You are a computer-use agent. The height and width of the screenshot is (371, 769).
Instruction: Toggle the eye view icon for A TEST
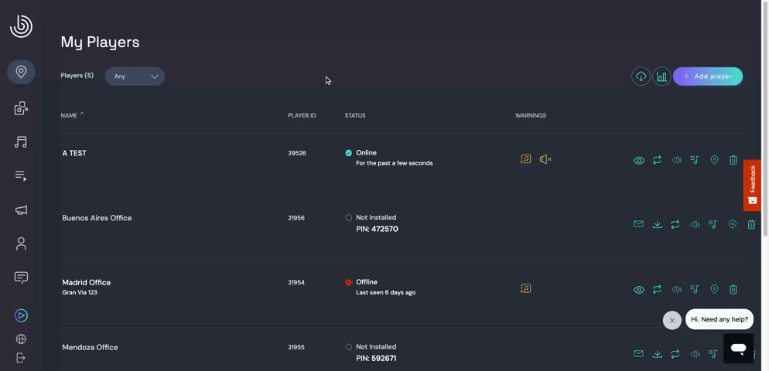click(639, 160)
